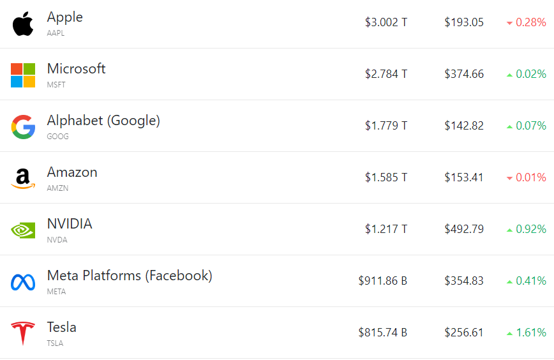Click the Apple logo icon

click(x=23, y=24)
